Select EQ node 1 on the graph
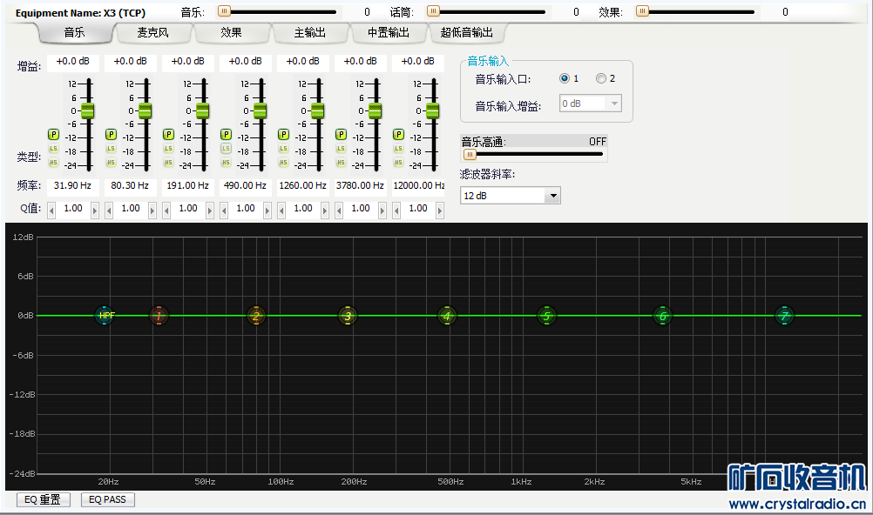The image size is (873, 515). coord(158,316)
